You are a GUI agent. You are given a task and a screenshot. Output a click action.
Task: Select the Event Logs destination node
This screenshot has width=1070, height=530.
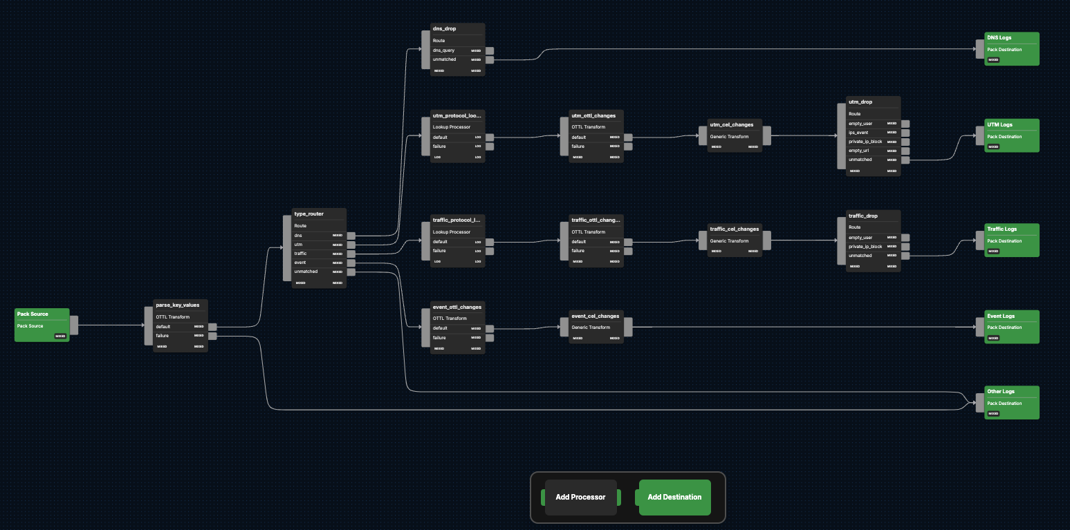(1011, 326)
